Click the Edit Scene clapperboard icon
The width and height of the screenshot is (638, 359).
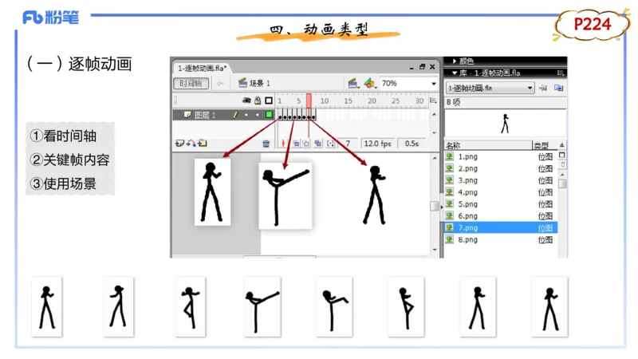(353, 83)
